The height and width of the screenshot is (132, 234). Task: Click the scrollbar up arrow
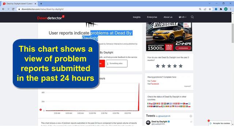233,14
